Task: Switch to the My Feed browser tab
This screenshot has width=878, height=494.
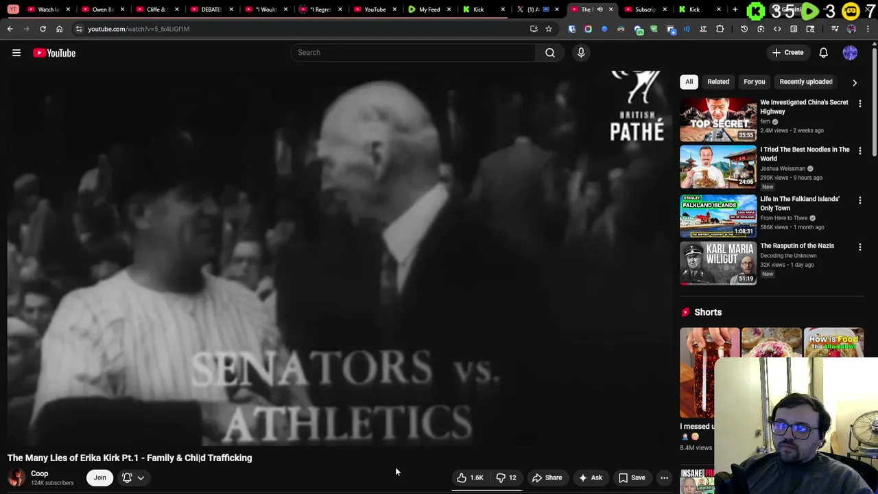Action: click(429, 10)
